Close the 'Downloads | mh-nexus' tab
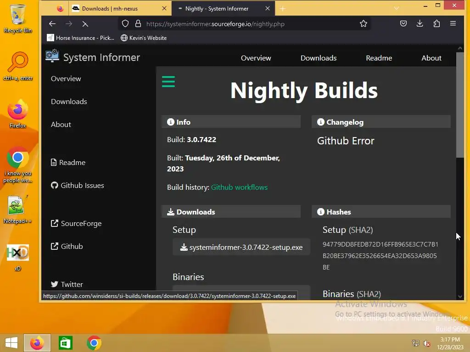The width and height of the screenshot is (470, 352). click(164, 8)
